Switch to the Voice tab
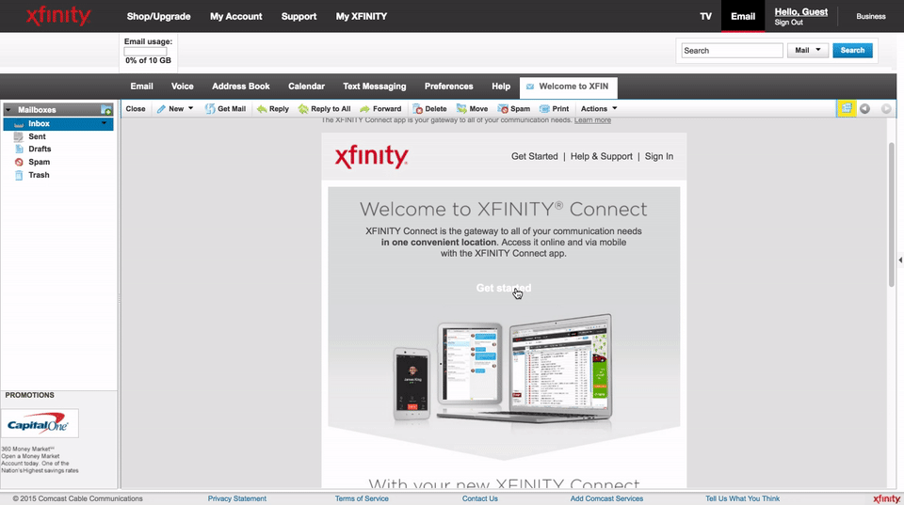 (x=182, y=87)
